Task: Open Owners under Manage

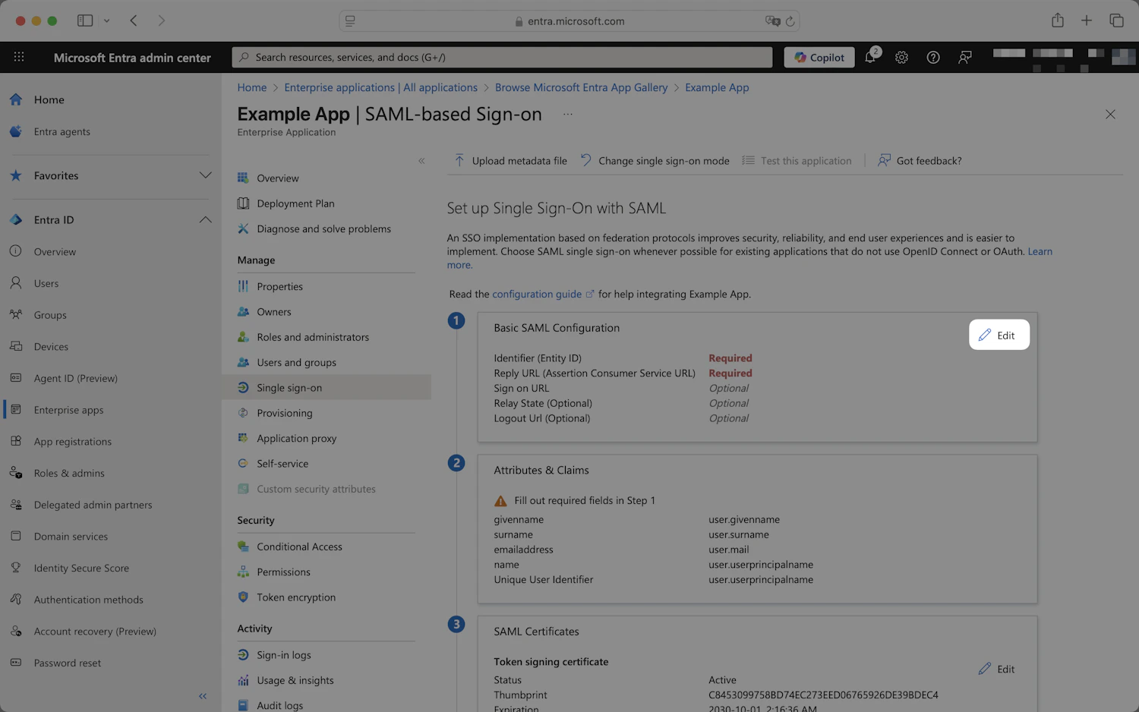Action: (x=273, y=312)
